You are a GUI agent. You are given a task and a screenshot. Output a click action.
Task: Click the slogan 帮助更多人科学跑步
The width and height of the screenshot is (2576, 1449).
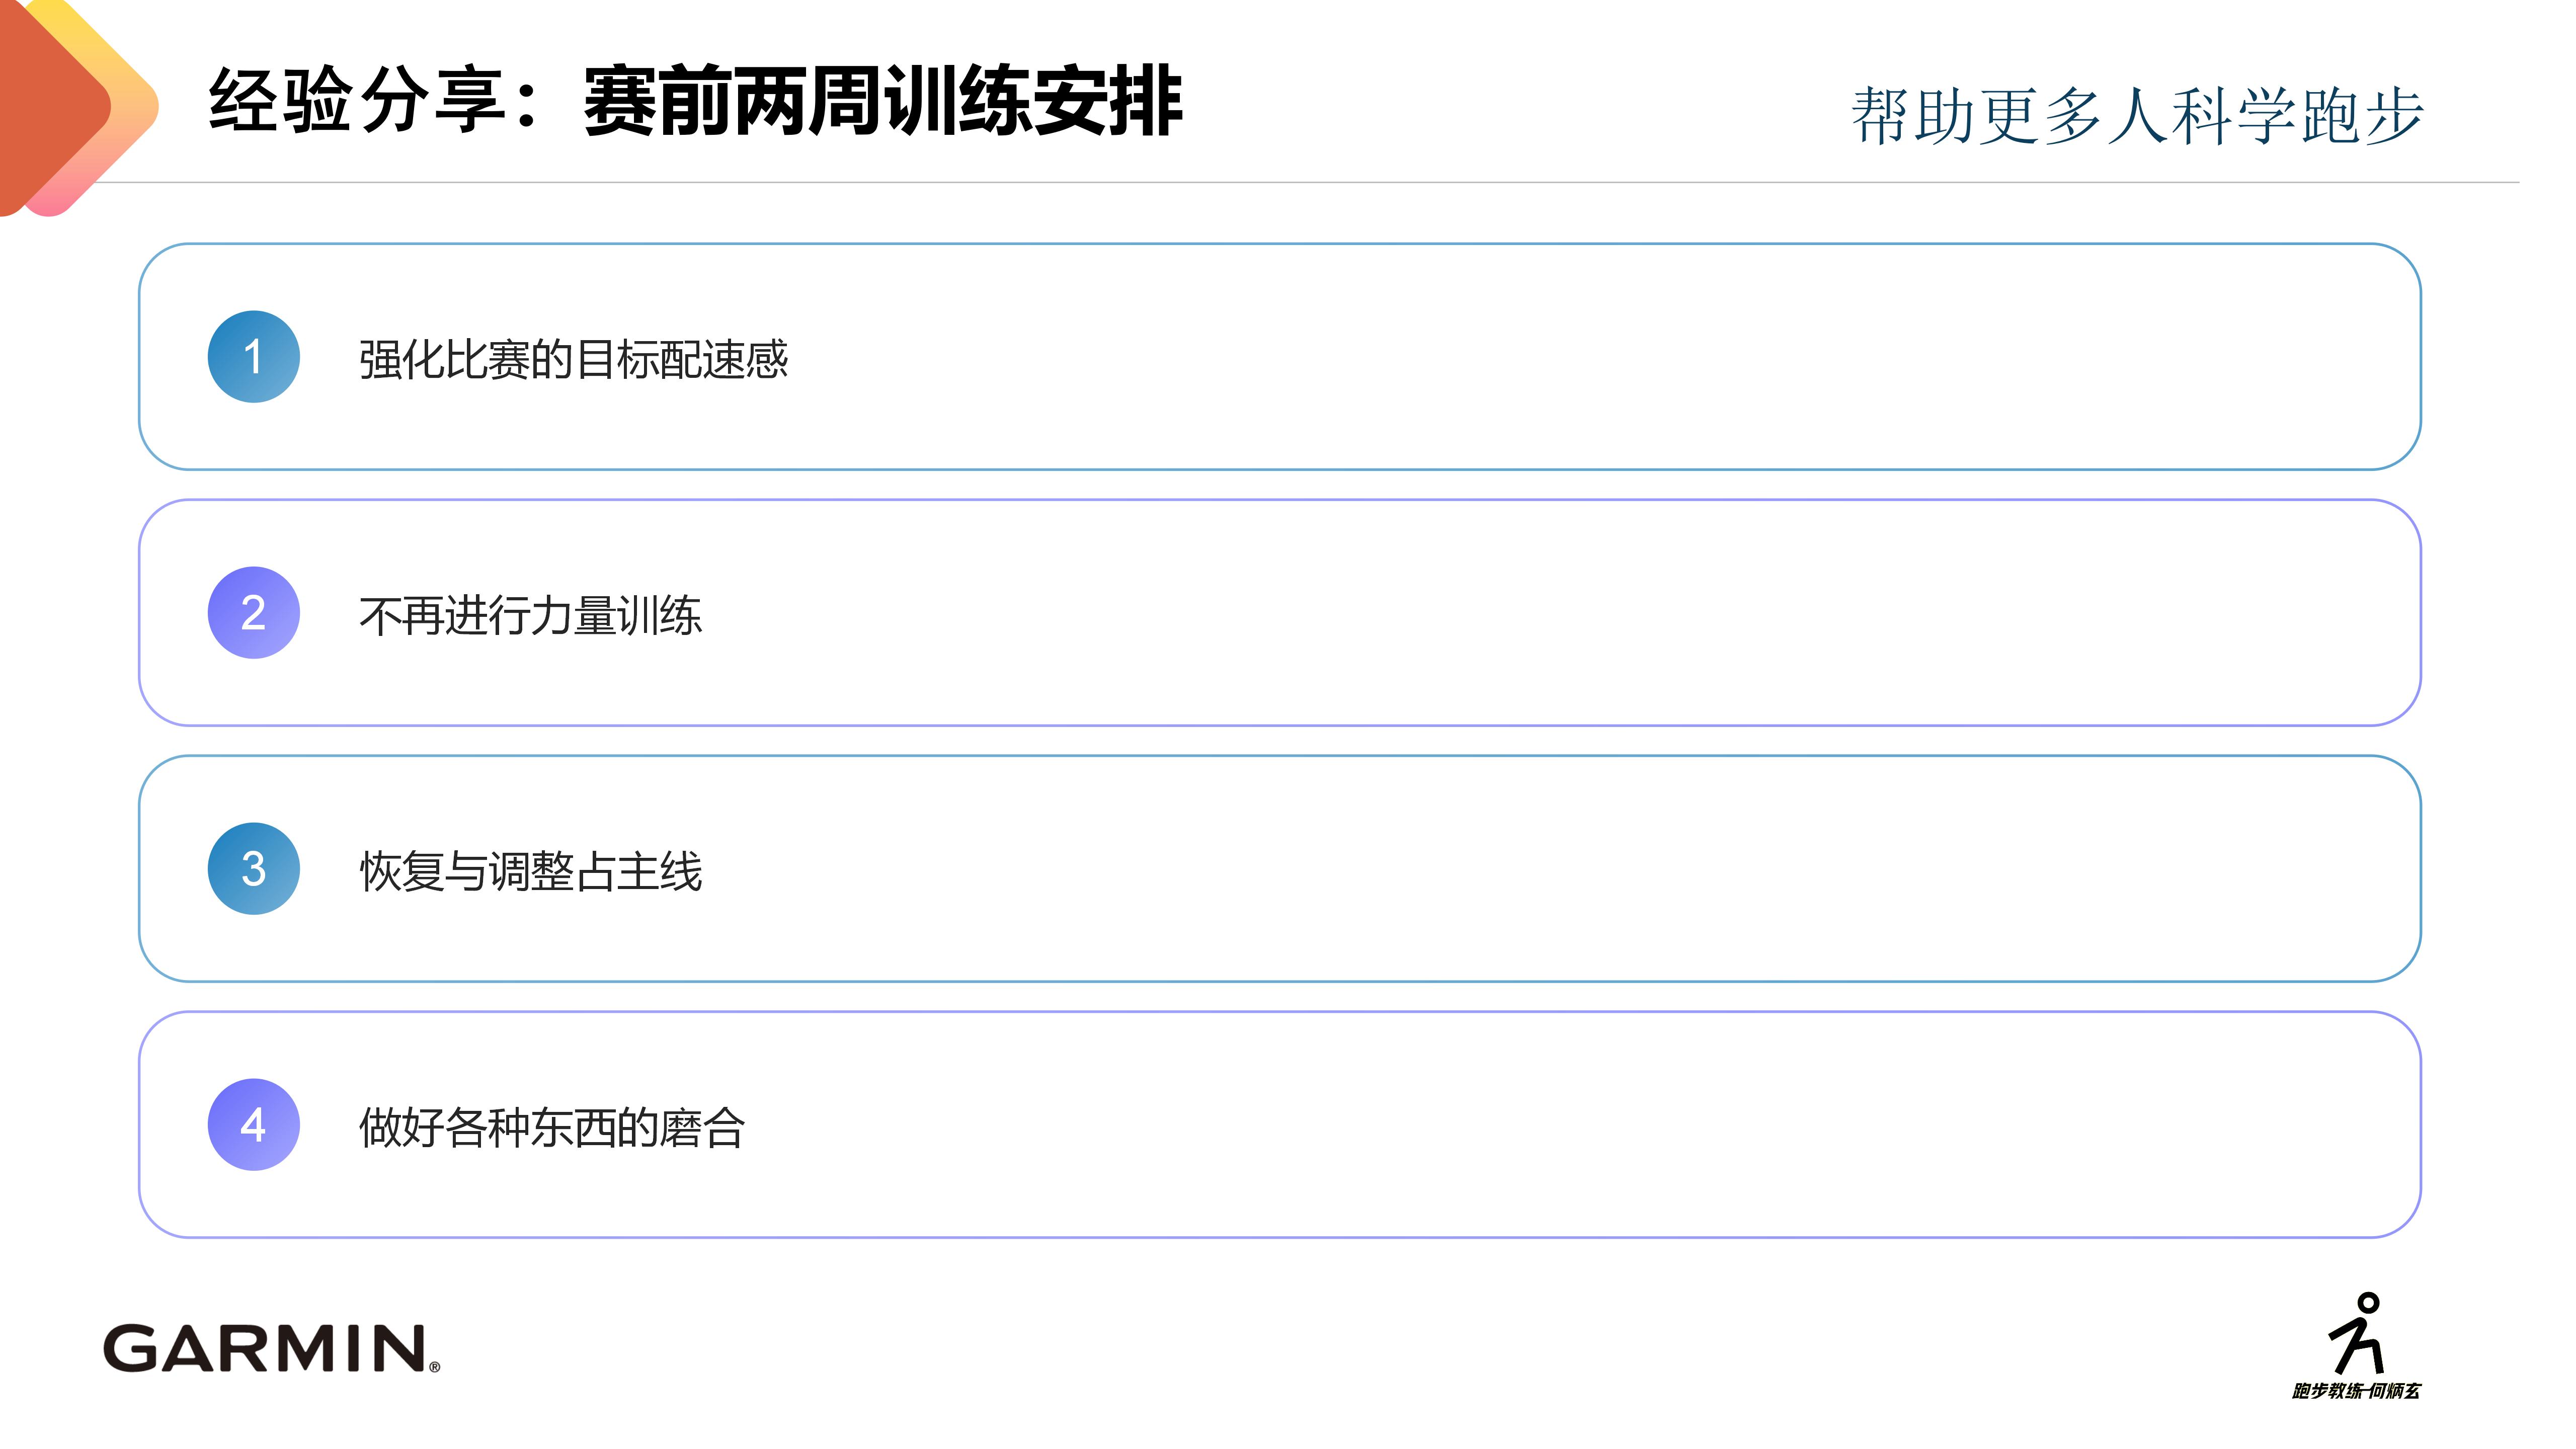pyautogui.click(x=2137, y=116)
